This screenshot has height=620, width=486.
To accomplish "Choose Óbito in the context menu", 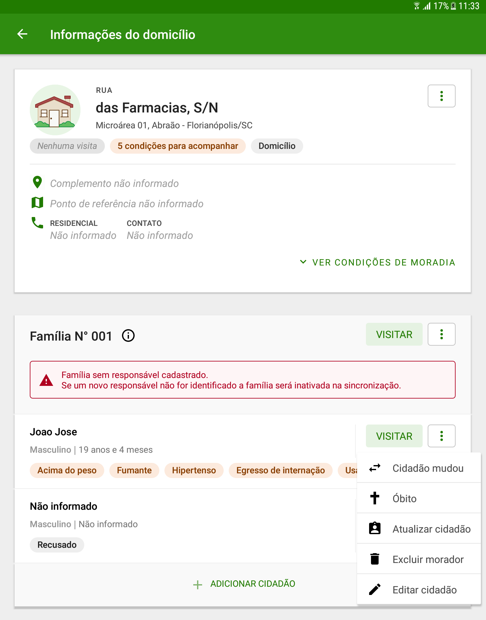I will (x=419, y=498).
